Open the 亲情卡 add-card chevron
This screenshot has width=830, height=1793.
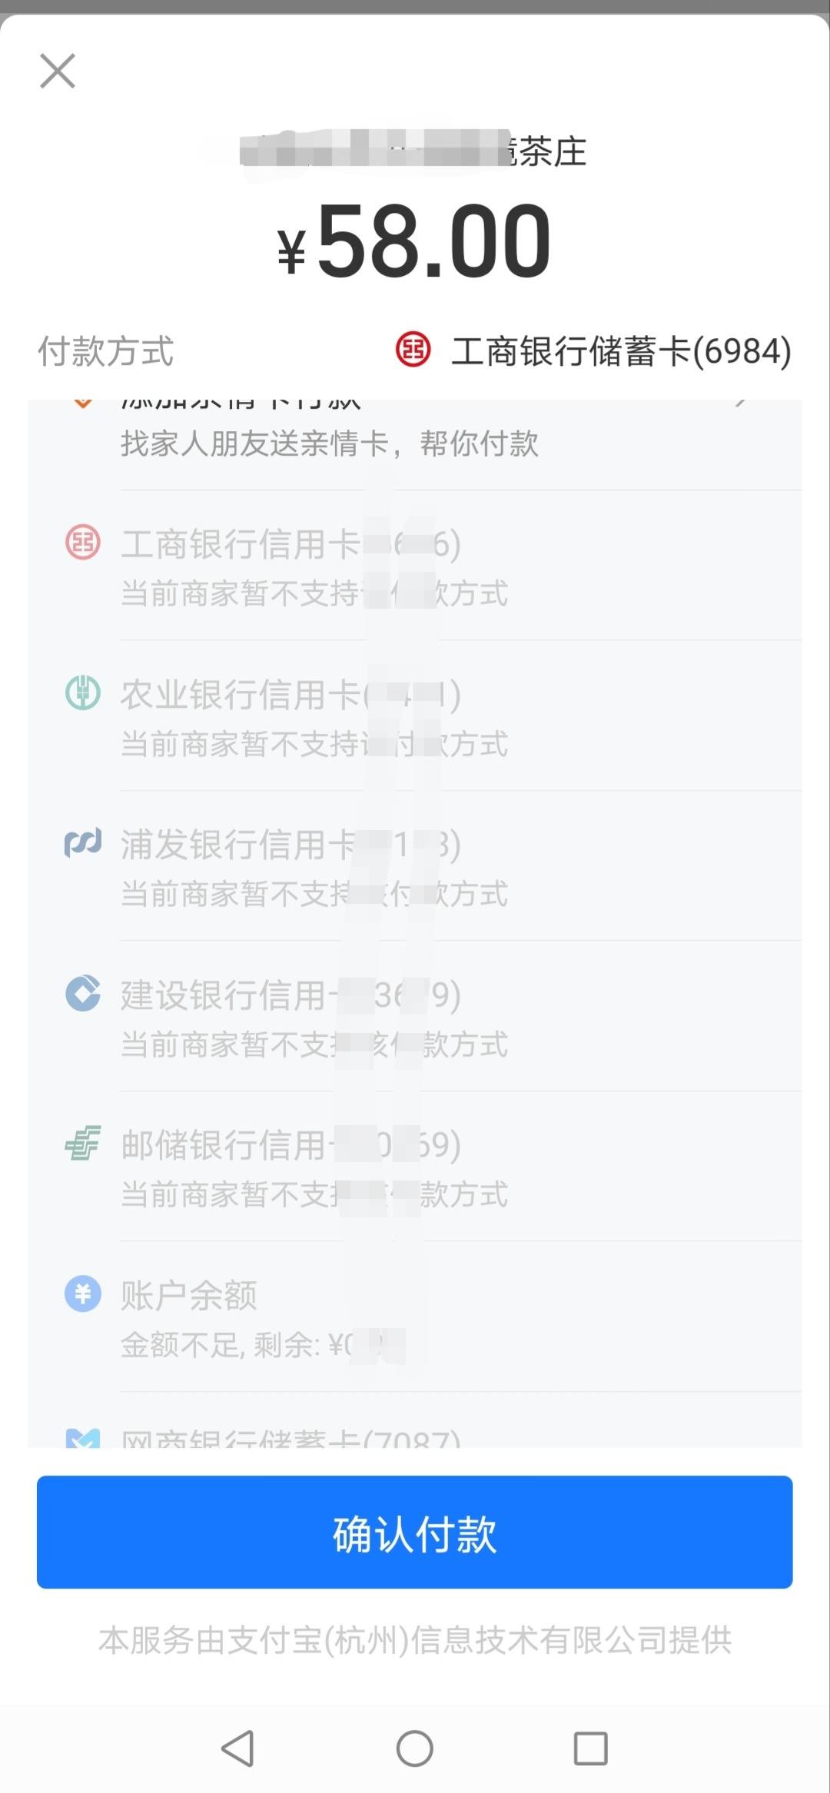pyautogui.click(x=741, y=403)
